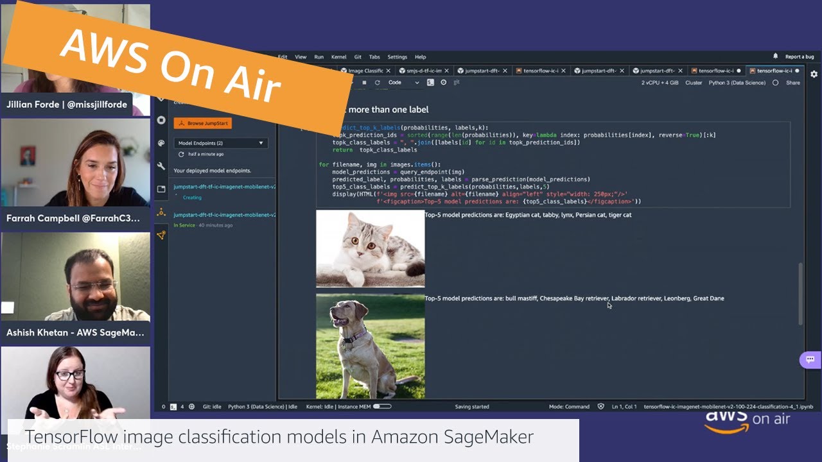The height and width of the screenshot is (462, 822).
Task: Toggle the Instance MEM switch in status bar
Action: 382,406
